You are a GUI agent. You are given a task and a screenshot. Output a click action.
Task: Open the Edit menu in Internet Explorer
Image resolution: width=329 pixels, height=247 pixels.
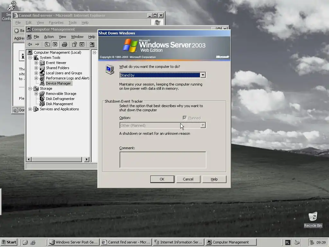coord(29,23)
